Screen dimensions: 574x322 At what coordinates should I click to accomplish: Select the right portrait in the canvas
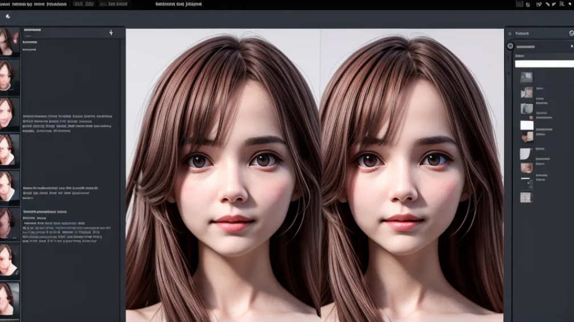coord(412,175)
